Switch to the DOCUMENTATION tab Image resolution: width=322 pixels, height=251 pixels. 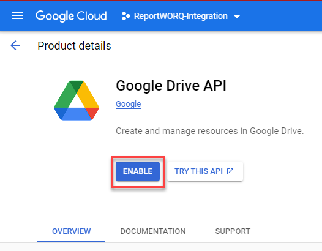click(153, 231)
